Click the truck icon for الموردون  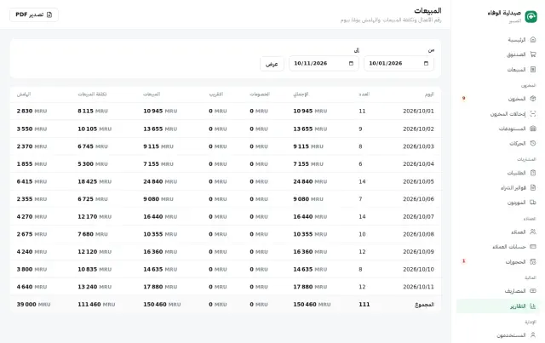533,203
